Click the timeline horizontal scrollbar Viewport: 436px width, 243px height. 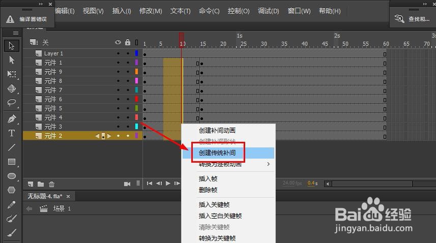click(x=372, y=184)
